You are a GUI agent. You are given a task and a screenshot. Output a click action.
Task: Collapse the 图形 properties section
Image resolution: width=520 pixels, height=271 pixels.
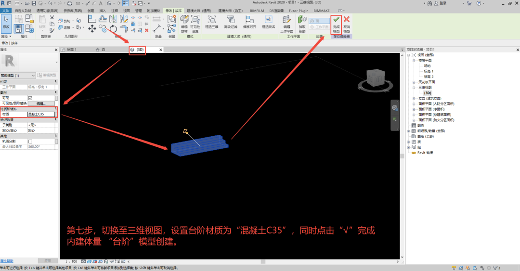(x=55, y=92)
